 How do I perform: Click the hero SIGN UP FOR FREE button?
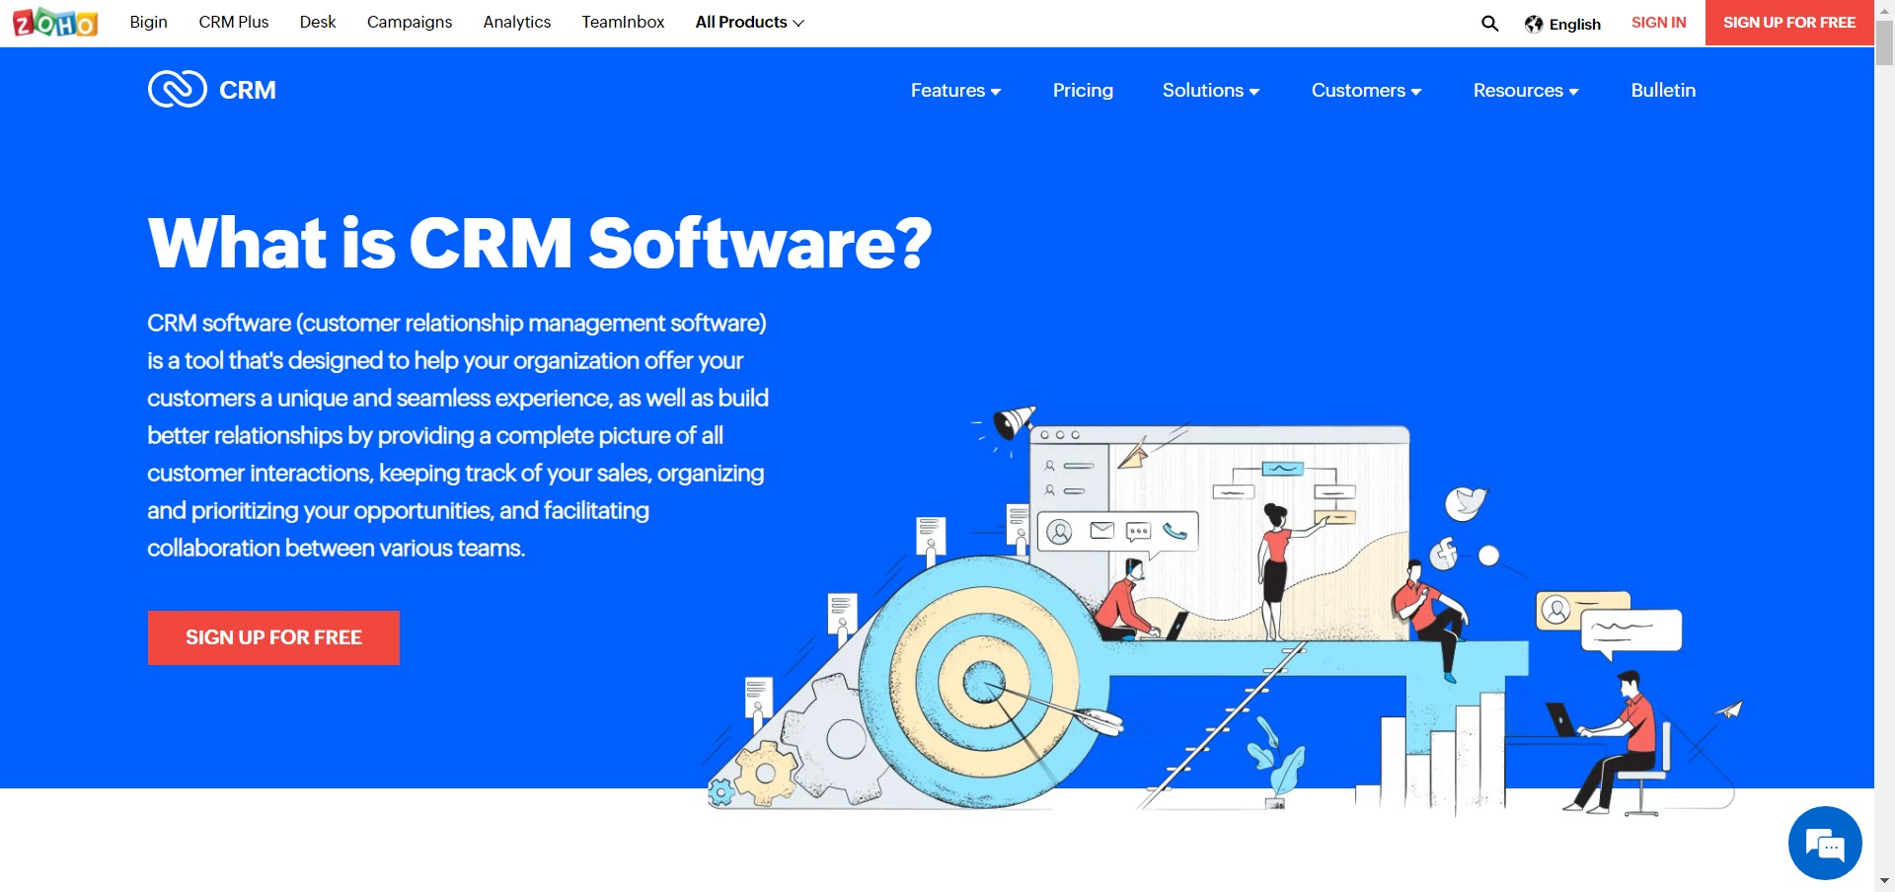pos(273,637)
